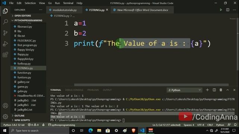This screenshot has height=134, width=239.
Task: Open the Selection menu
Action: pos(30,3)
